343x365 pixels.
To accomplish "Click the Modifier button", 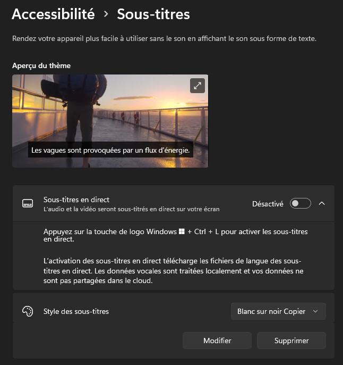I will click(x=217, y=341).
